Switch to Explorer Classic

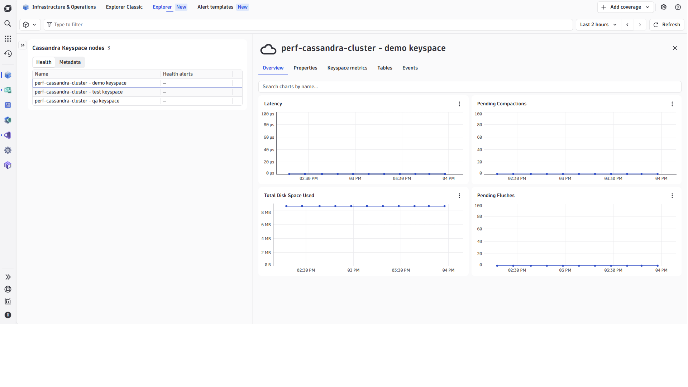(124, 7)
